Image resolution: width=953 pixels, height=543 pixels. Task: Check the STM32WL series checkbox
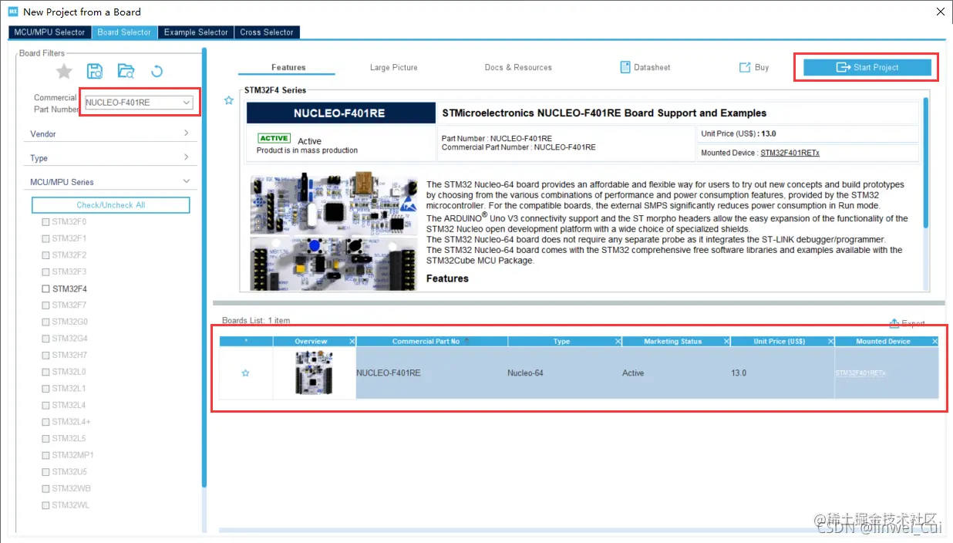pos(45,505)
